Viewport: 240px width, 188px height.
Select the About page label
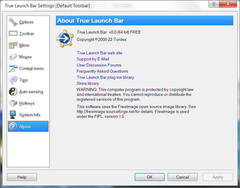click(25, 127)
